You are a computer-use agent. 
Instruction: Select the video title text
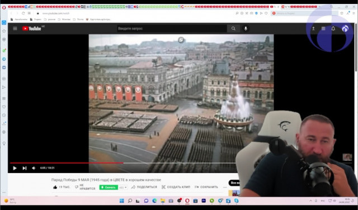106,180
